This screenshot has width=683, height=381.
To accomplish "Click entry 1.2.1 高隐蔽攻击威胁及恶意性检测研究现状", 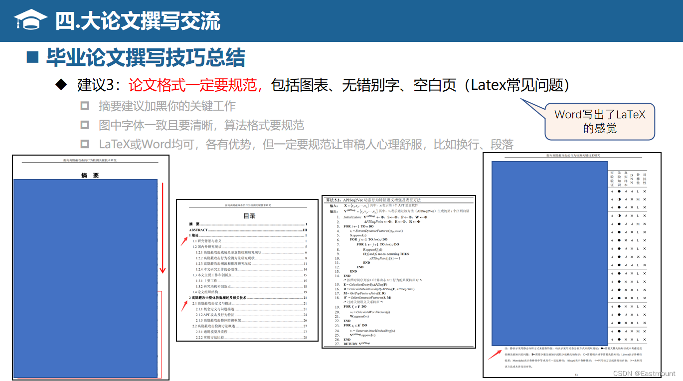I will tap(251, 252).
